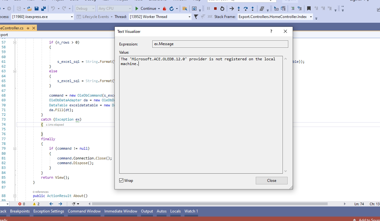Click the Close button in Text Visualizer

[272, 181]
